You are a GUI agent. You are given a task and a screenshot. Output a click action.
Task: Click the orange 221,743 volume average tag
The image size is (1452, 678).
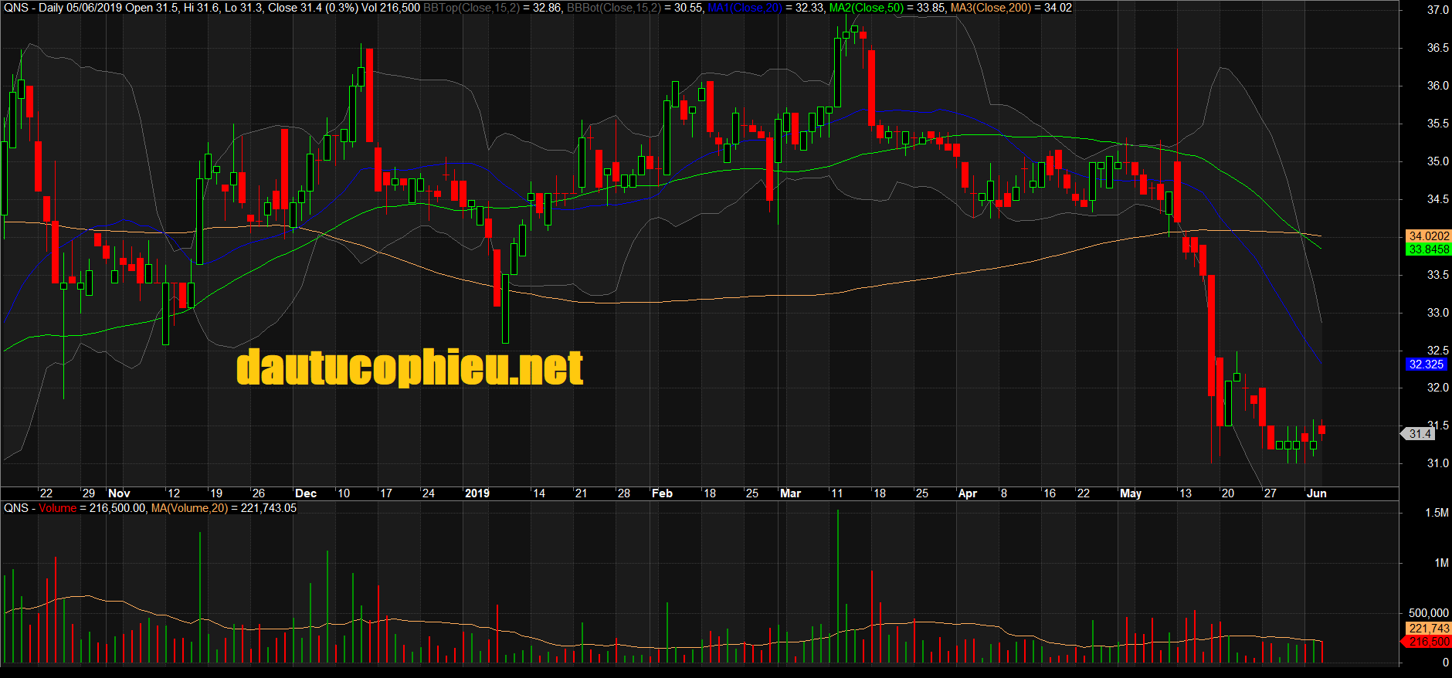(x=1428, y=629)
